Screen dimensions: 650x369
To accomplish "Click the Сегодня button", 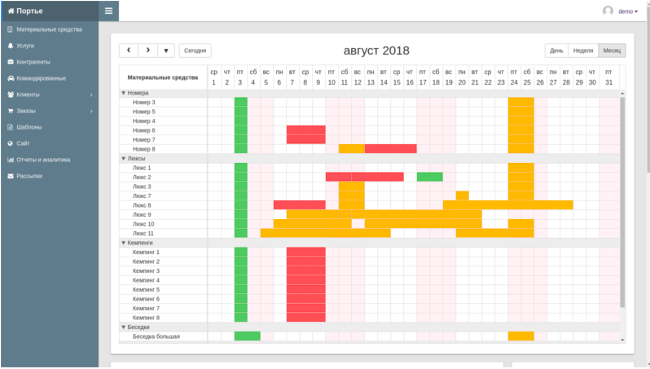I will click(x=195, y=51).
